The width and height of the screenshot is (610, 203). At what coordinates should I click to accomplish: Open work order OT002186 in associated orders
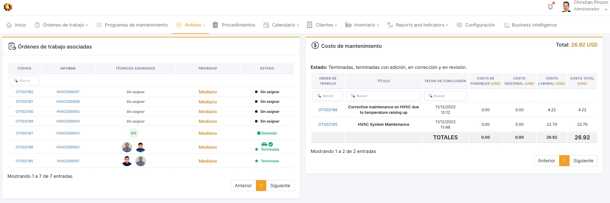[25, 147]
